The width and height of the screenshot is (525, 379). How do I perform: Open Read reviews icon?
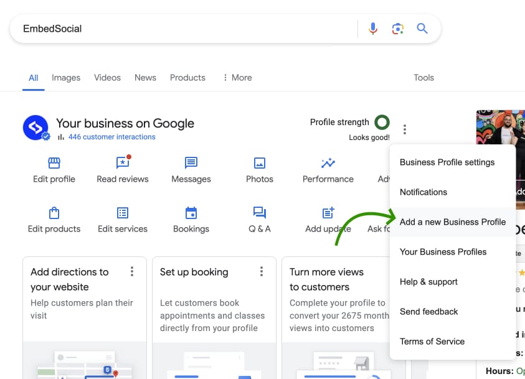click(x=123, y=163)
